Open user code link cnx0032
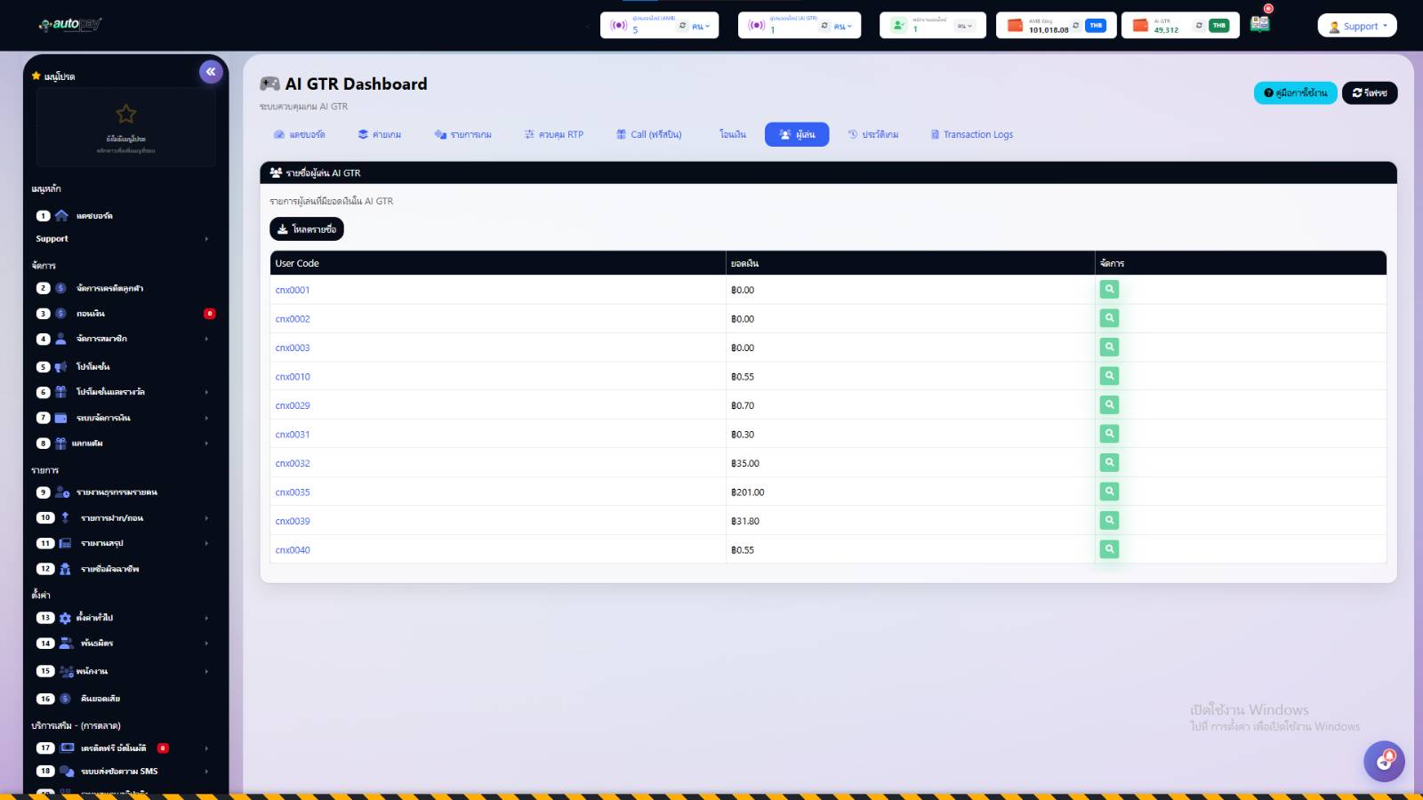This screenshot has width=1423, height=800. click(293, 463)
